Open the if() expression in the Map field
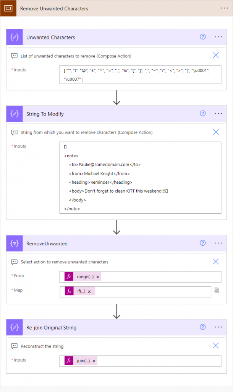 (x=79, y=291)
